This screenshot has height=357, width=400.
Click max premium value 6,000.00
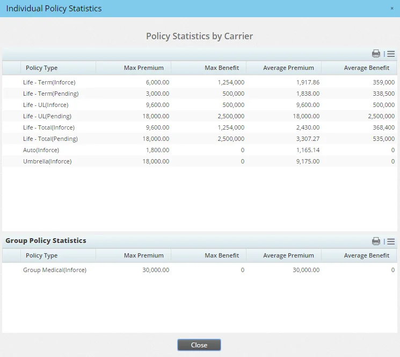157,82
